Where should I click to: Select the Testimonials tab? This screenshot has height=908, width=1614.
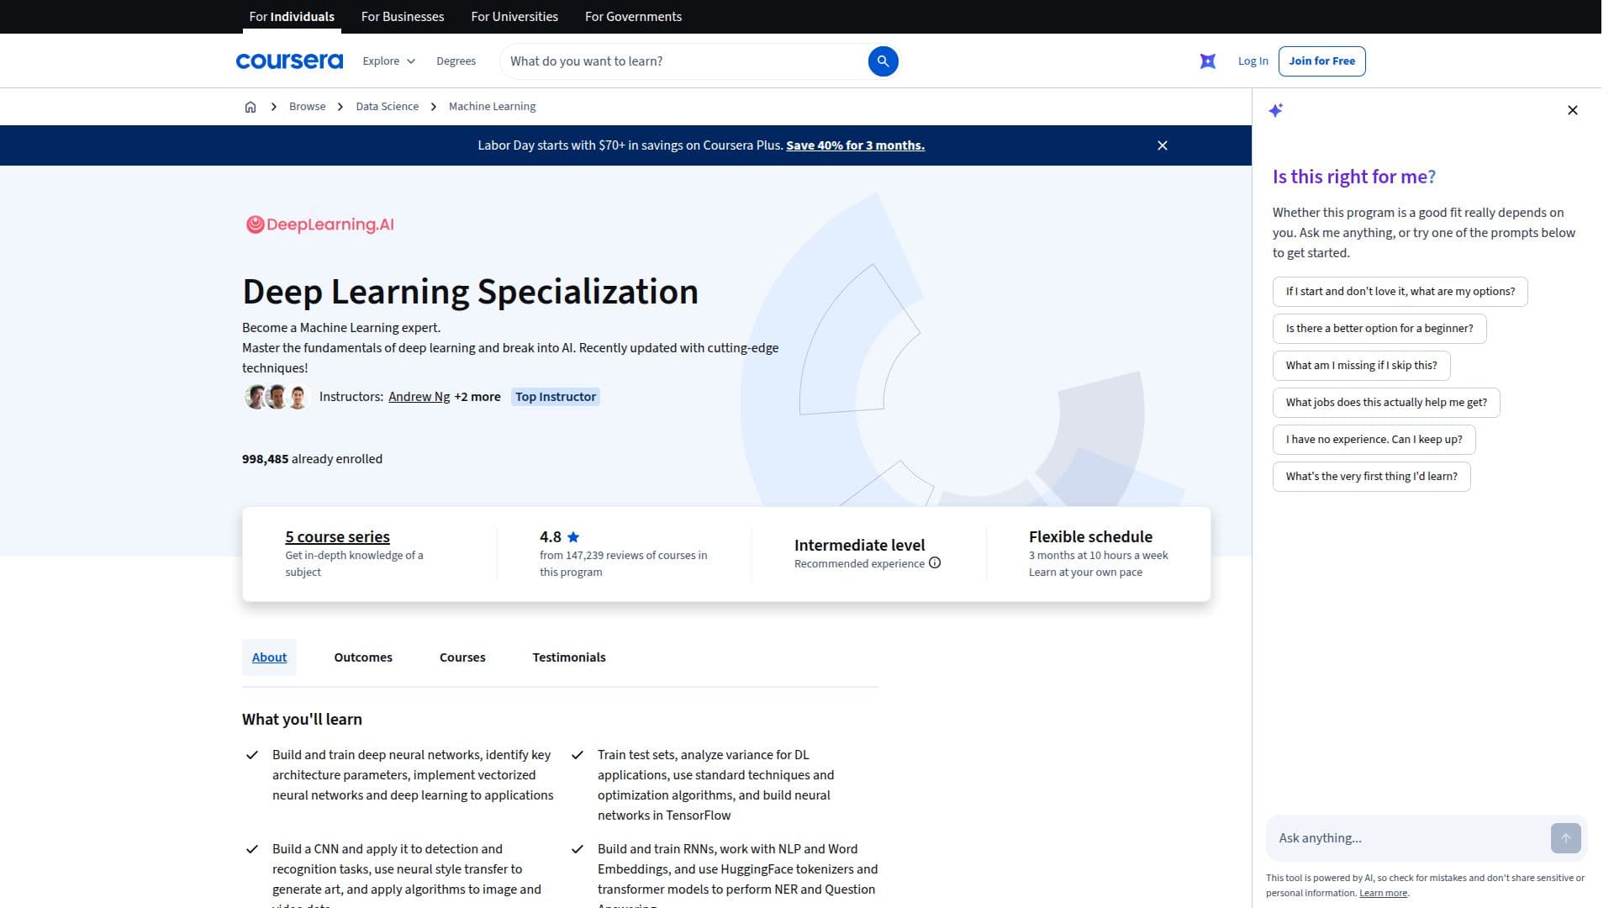(x=569, y=657)
